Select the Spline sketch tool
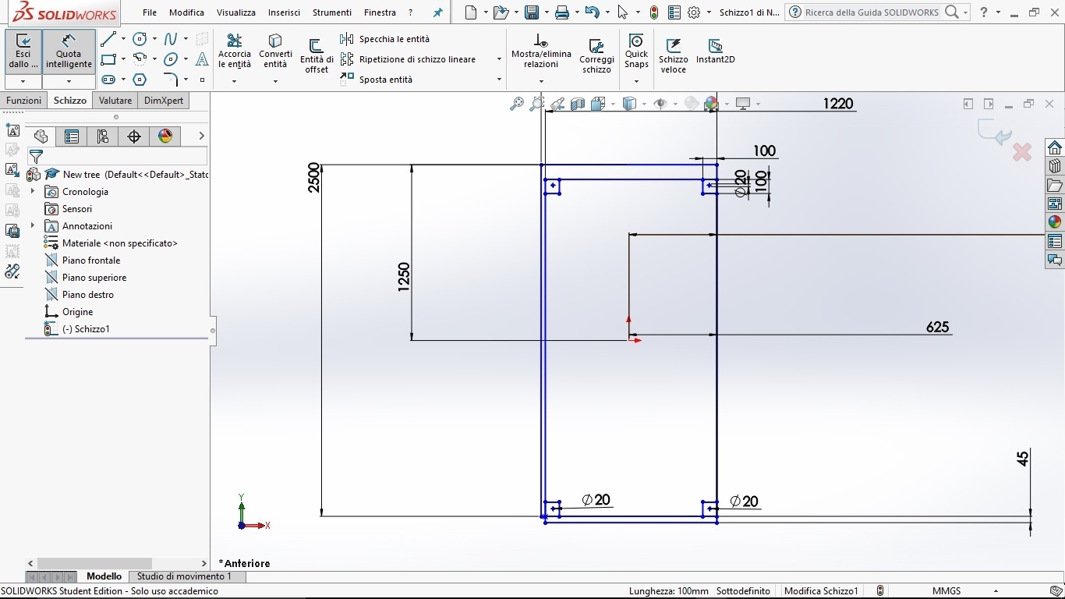The height and width of the screenshot is (599, 1065). pyautogui.click(x=171, y=39)
